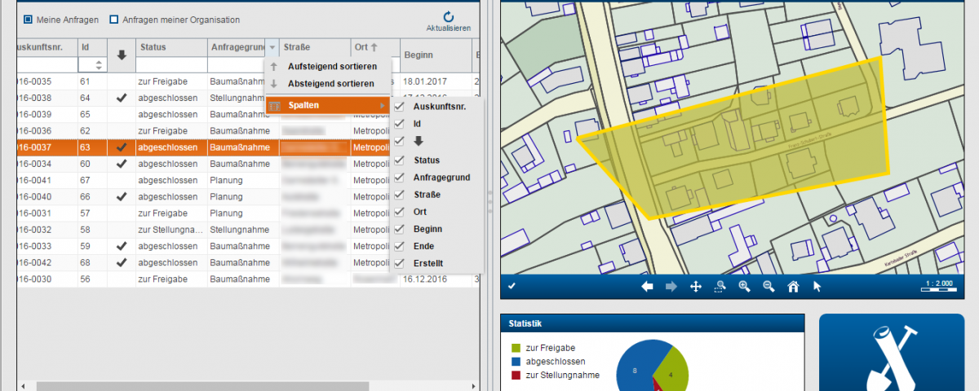Click the zoom out magnifier

click(x=769, y=287)
